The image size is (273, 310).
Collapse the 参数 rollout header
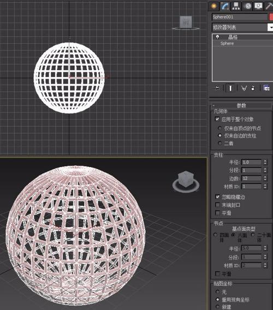(241, 105)
